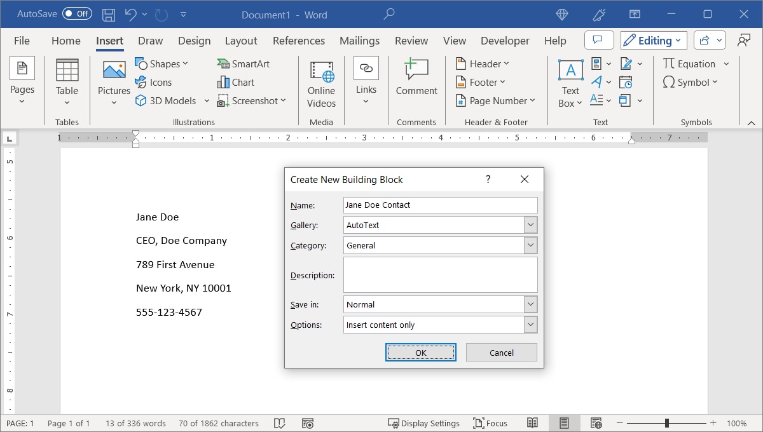Click the Save icon in title bar

(109, 14)
